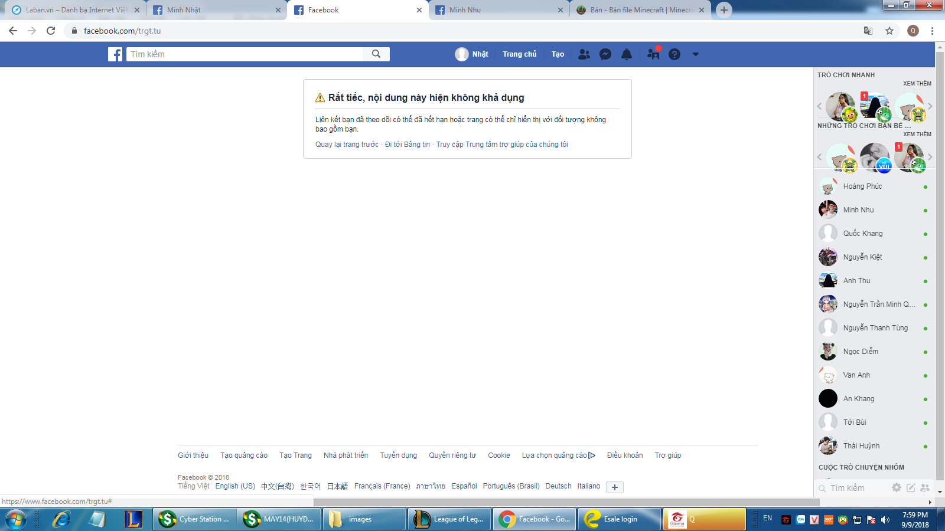Image resolution: width=945 pixels, height=531 pixels.
Task: Select English (US) language
Action: pyautogui.click(x=235, y=486)
